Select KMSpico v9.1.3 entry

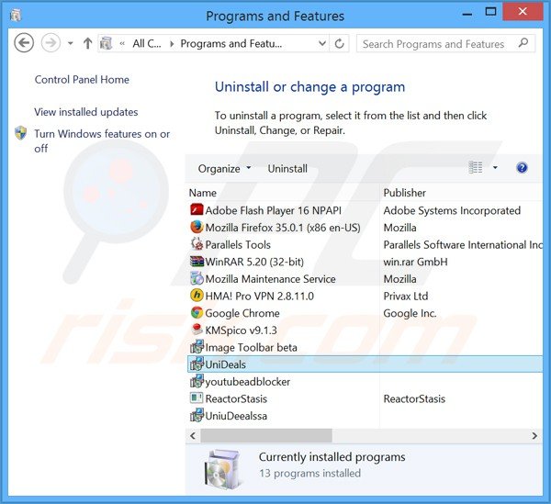365,330
